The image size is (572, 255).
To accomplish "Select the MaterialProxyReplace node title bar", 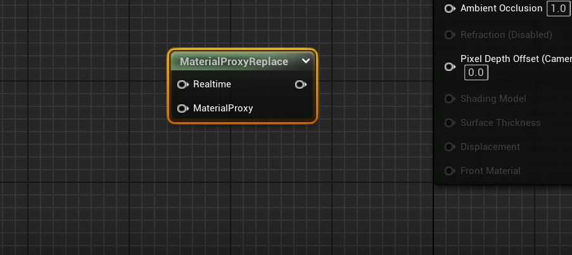I will (234, 61).
